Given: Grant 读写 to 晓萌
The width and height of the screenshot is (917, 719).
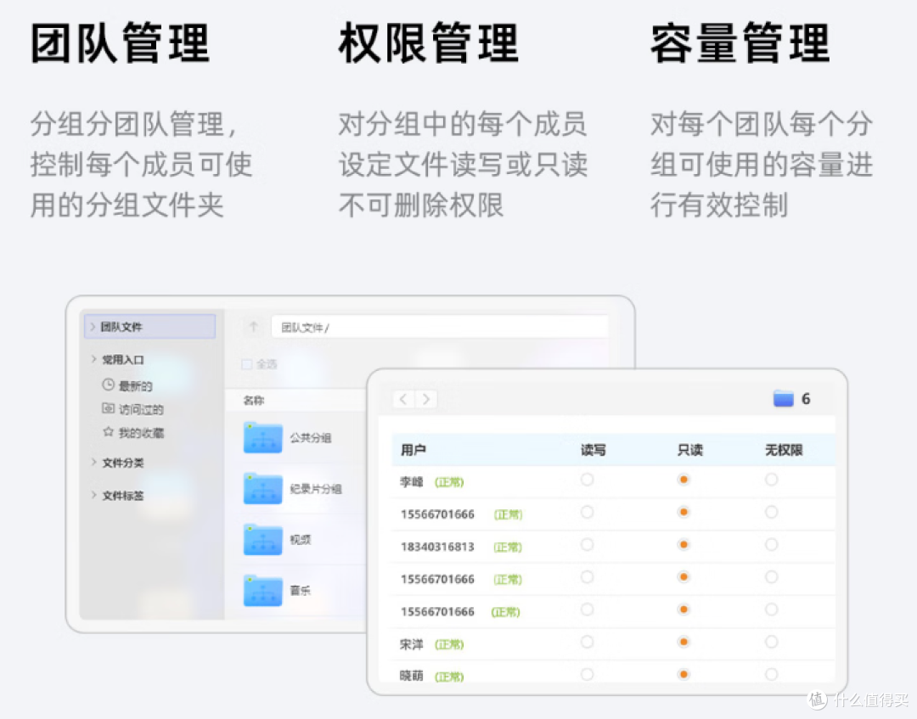Looking at the screenshot, I should coord(588,674).
